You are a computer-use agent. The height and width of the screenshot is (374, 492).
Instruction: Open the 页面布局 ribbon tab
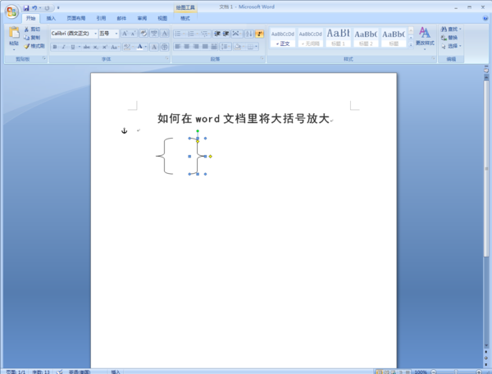76,18
